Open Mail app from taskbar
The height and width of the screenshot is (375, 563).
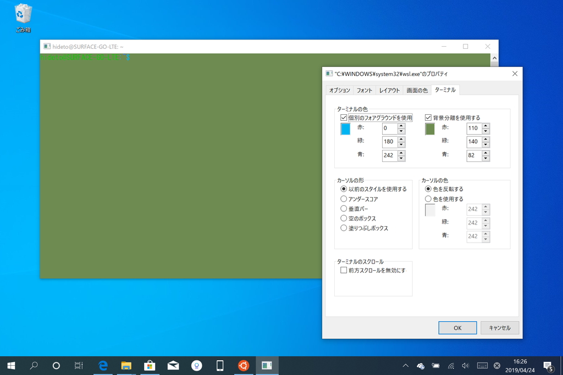(x=173, y=365)
